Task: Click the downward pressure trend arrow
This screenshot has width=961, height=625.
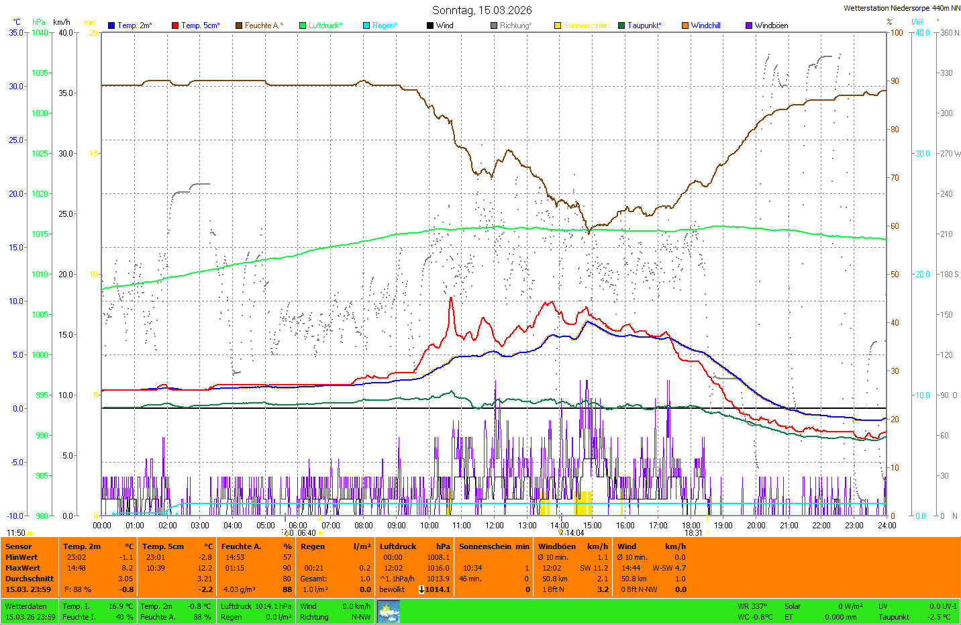Action: point(421,589)
